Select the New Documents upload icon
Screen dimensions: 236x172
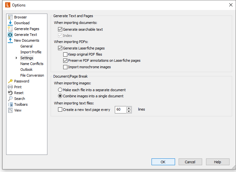10,40
